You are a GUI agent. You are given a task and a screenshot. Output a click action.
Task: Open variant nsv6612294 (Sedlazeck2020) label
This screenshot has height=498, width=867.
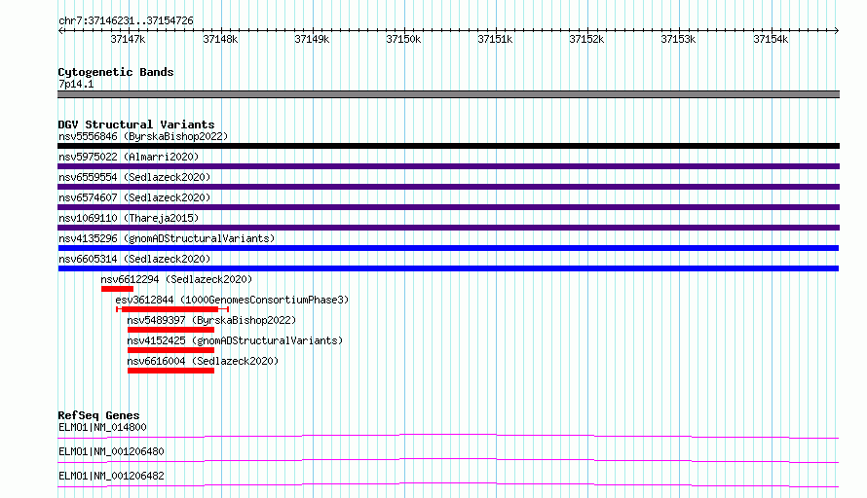[176, 279]
